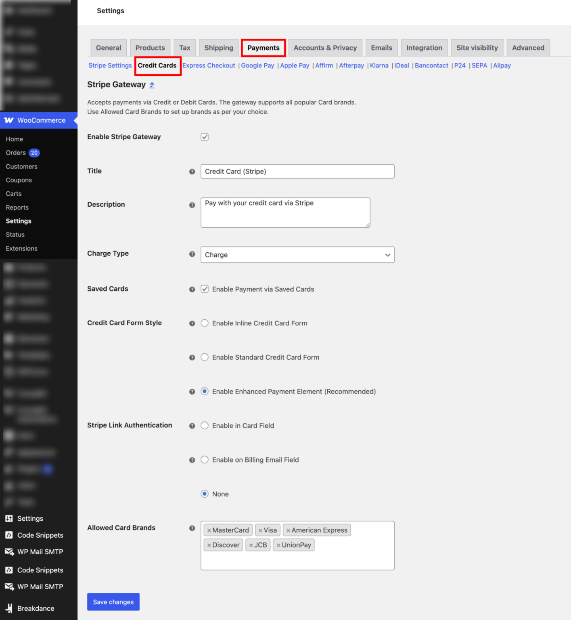Open the Express Checkout link
This screenshot has height=620, width=571.
[x=209, y=65]
